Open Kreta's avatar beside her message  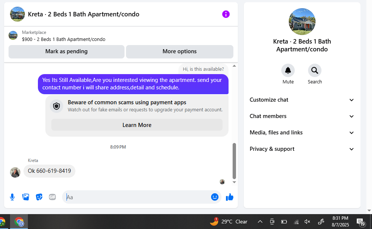point(15,172)
